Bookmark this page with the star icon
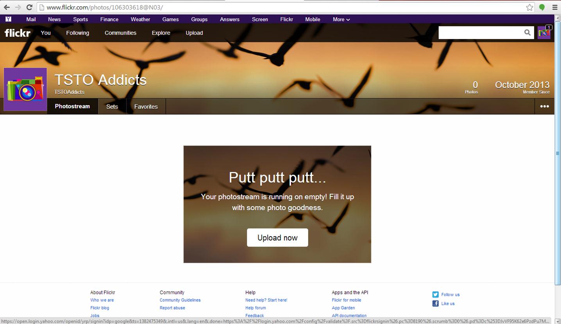This screenshot has height=324, width=561. pyautogui.click(x=529, y=7)
